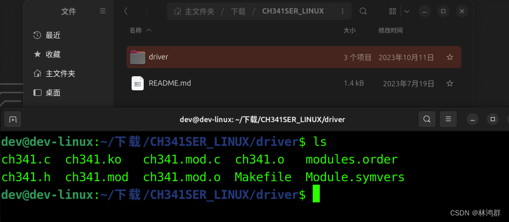Viewport: 509px width, 222px height.
Task: Click ch341.ko in terminal output
Action: click(x=94, y=159)
